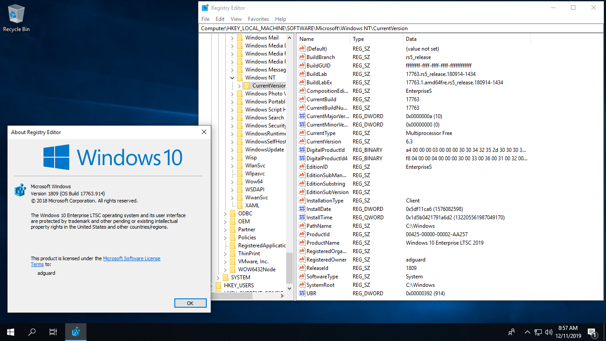Select the WindowsUpdate folder icon
Viewport: 606px width, 341px height.
pyautogui.click(x=240, y=150)
